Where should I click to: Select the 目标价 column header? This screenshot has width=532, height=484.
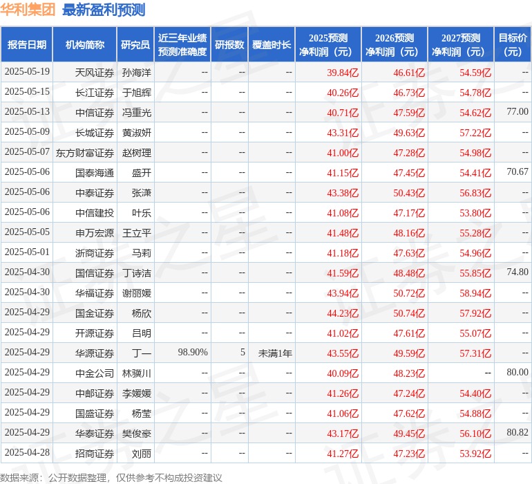coord(513,44)
